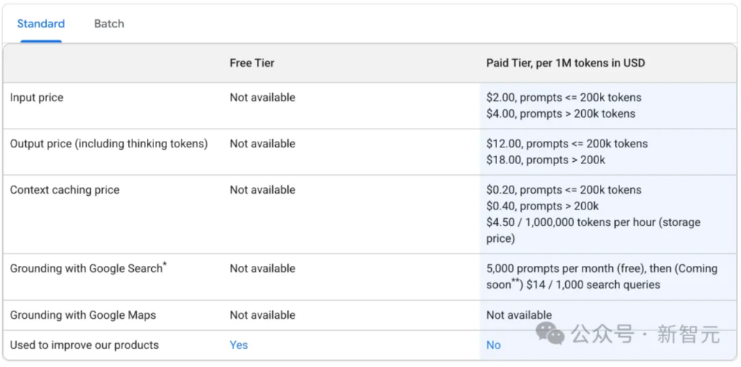Click the $0.20 context caching price line
This screenshot has height=367, width=741.
[564, 190]
